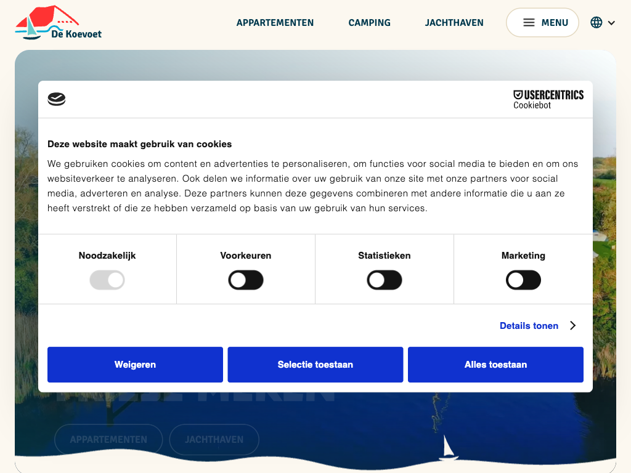Viewport: 631px width, 473px height.
Task: Click the Selectie toestaan button
Action: coord(315,365)
